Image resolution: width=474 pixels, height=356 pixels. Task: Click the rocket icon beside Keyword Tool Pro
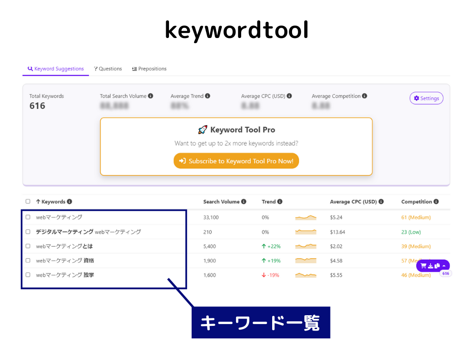[x=203, y=130]
